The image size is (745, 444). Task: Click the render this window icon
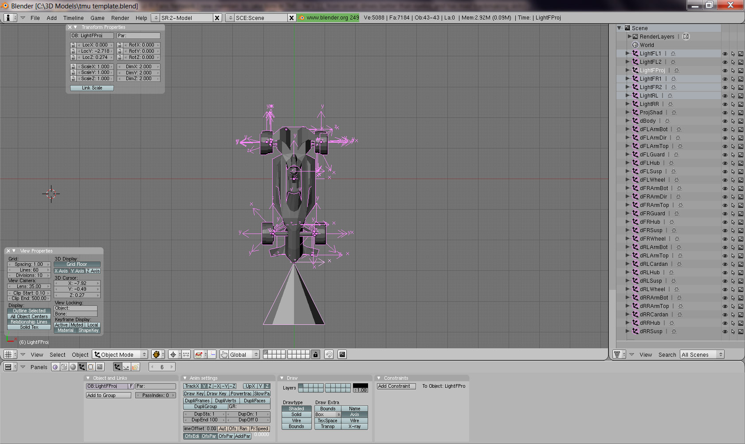point(342,354)
